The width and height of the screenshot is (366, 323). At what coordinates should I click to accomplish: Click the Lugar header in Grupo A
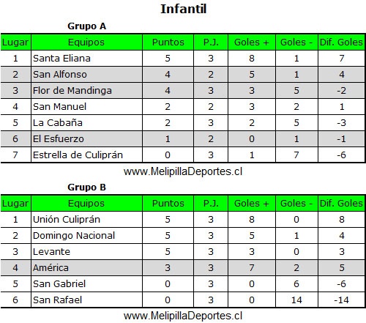click(16, 42)
